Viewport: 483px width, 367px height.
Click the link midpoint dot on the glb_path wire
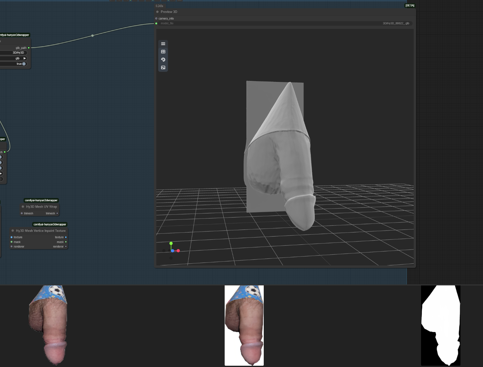point(92,36)
